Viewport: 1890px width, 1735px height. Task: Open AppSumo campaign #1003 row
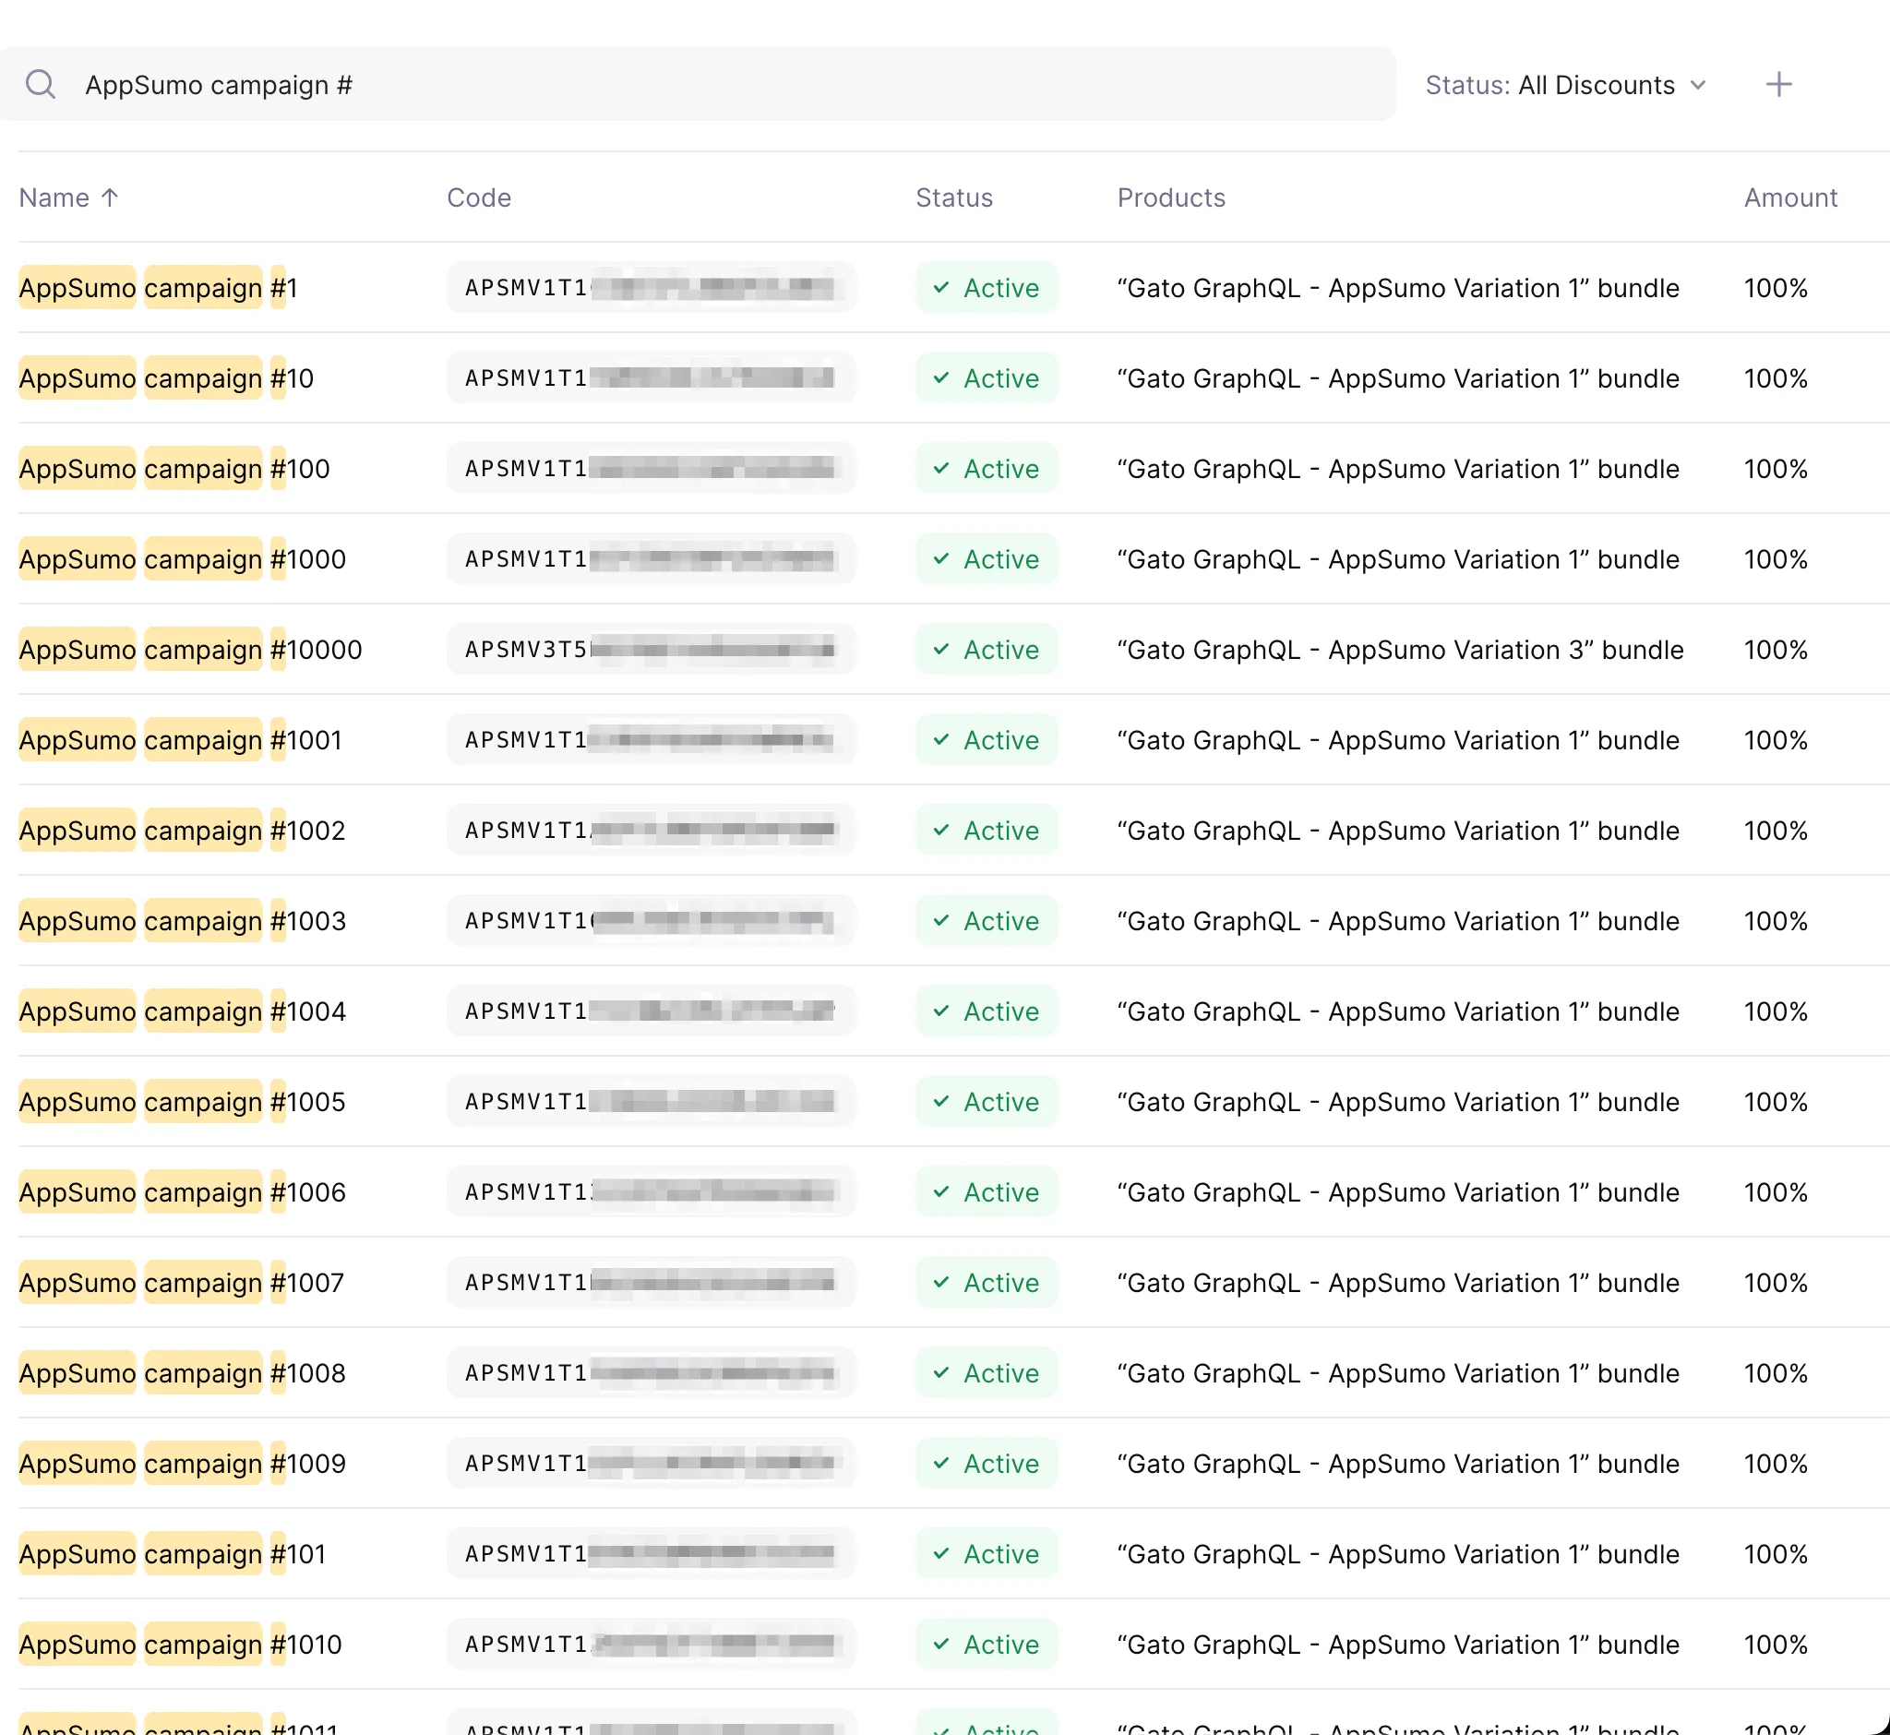coord(954,921)
